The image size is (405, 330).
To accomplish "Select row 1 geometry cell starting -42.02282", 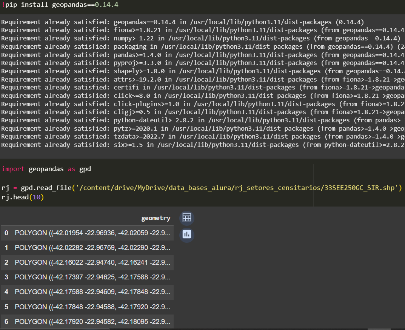I will pos(92,248).
